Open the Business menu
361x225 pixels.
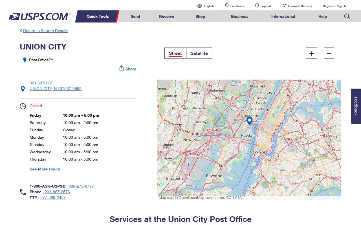[x=239, y=16]
